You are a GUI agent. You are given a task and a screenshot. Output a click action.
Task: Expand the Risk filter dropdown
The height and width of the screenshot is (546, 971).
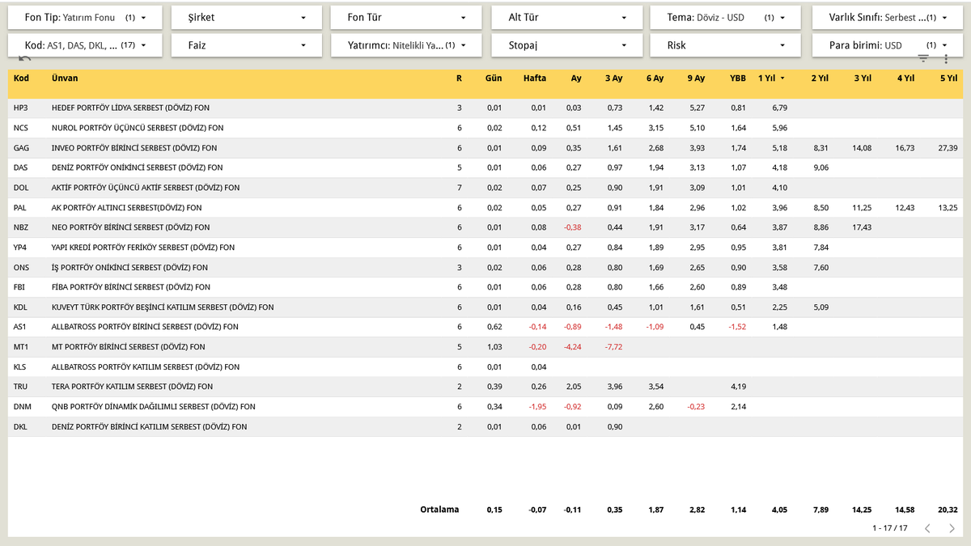[x=725, y=45]
